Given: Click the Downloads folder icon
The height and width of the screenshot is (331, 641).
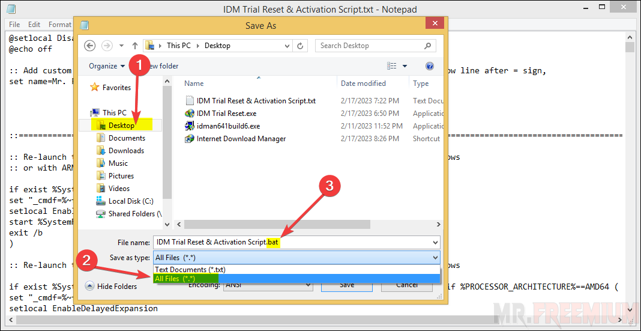Looking at the screenshot, I should [x=101, y=151].
